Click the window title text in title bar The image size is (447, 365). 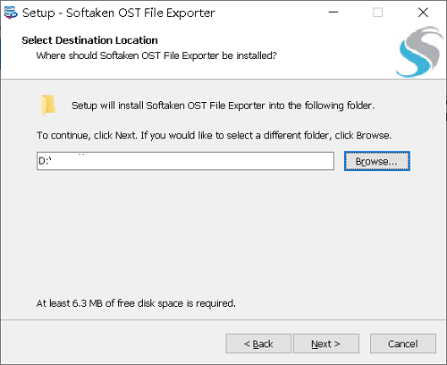pyautogui.click(x=119, y=13)
